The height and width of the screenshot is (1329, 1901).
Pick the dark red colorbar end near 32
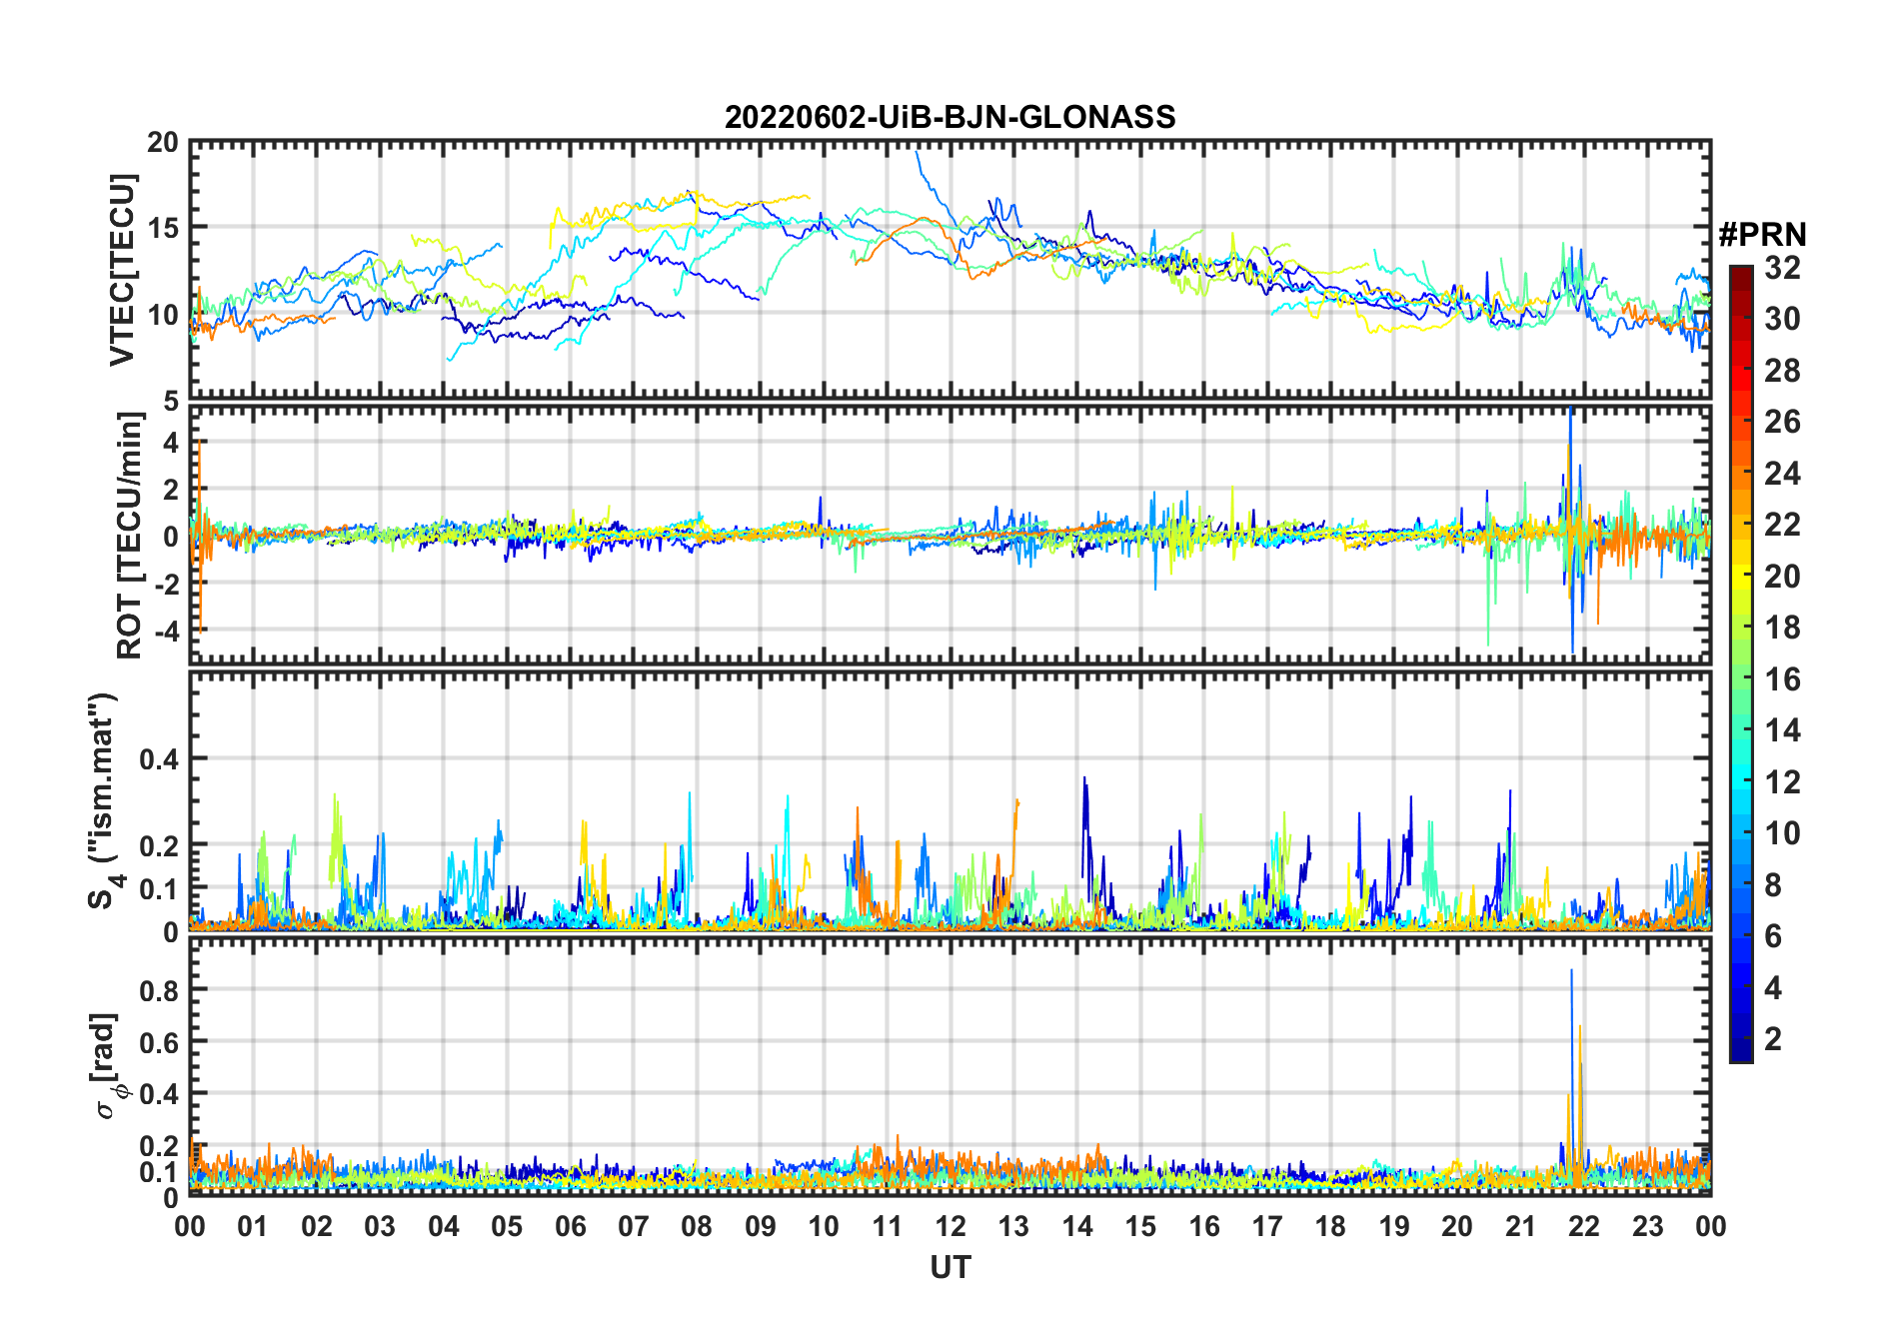(x=1741, y=274)
